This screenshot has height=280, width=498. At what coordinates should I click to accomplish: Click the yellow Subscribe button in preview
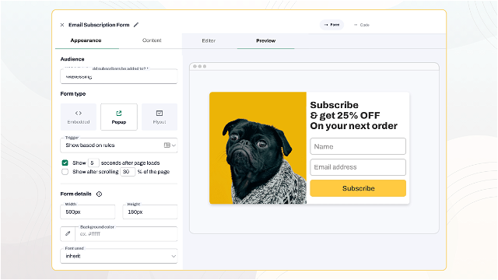(358, 188)
